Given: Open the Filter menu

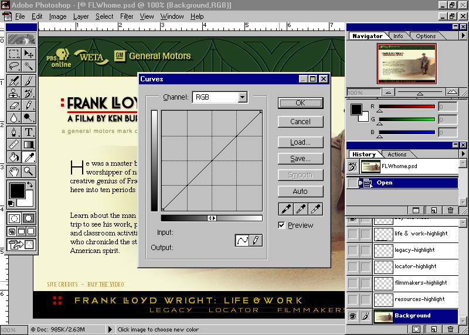Looking at the screenshot, I should point(127,16).
